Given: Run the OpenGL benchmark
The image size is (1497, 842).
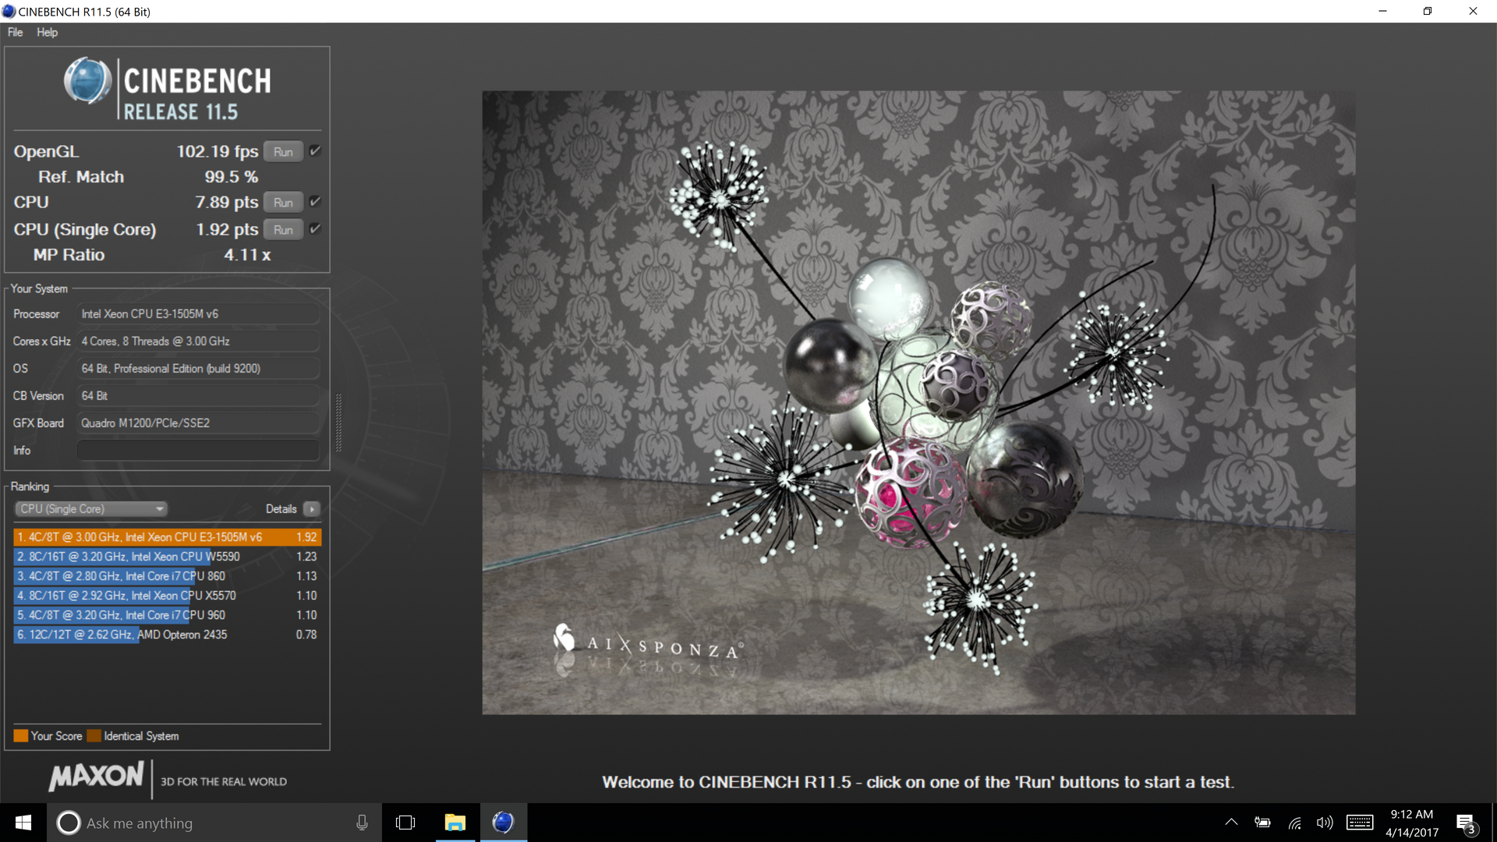Looking at the screenshot, I should [283, 152].
